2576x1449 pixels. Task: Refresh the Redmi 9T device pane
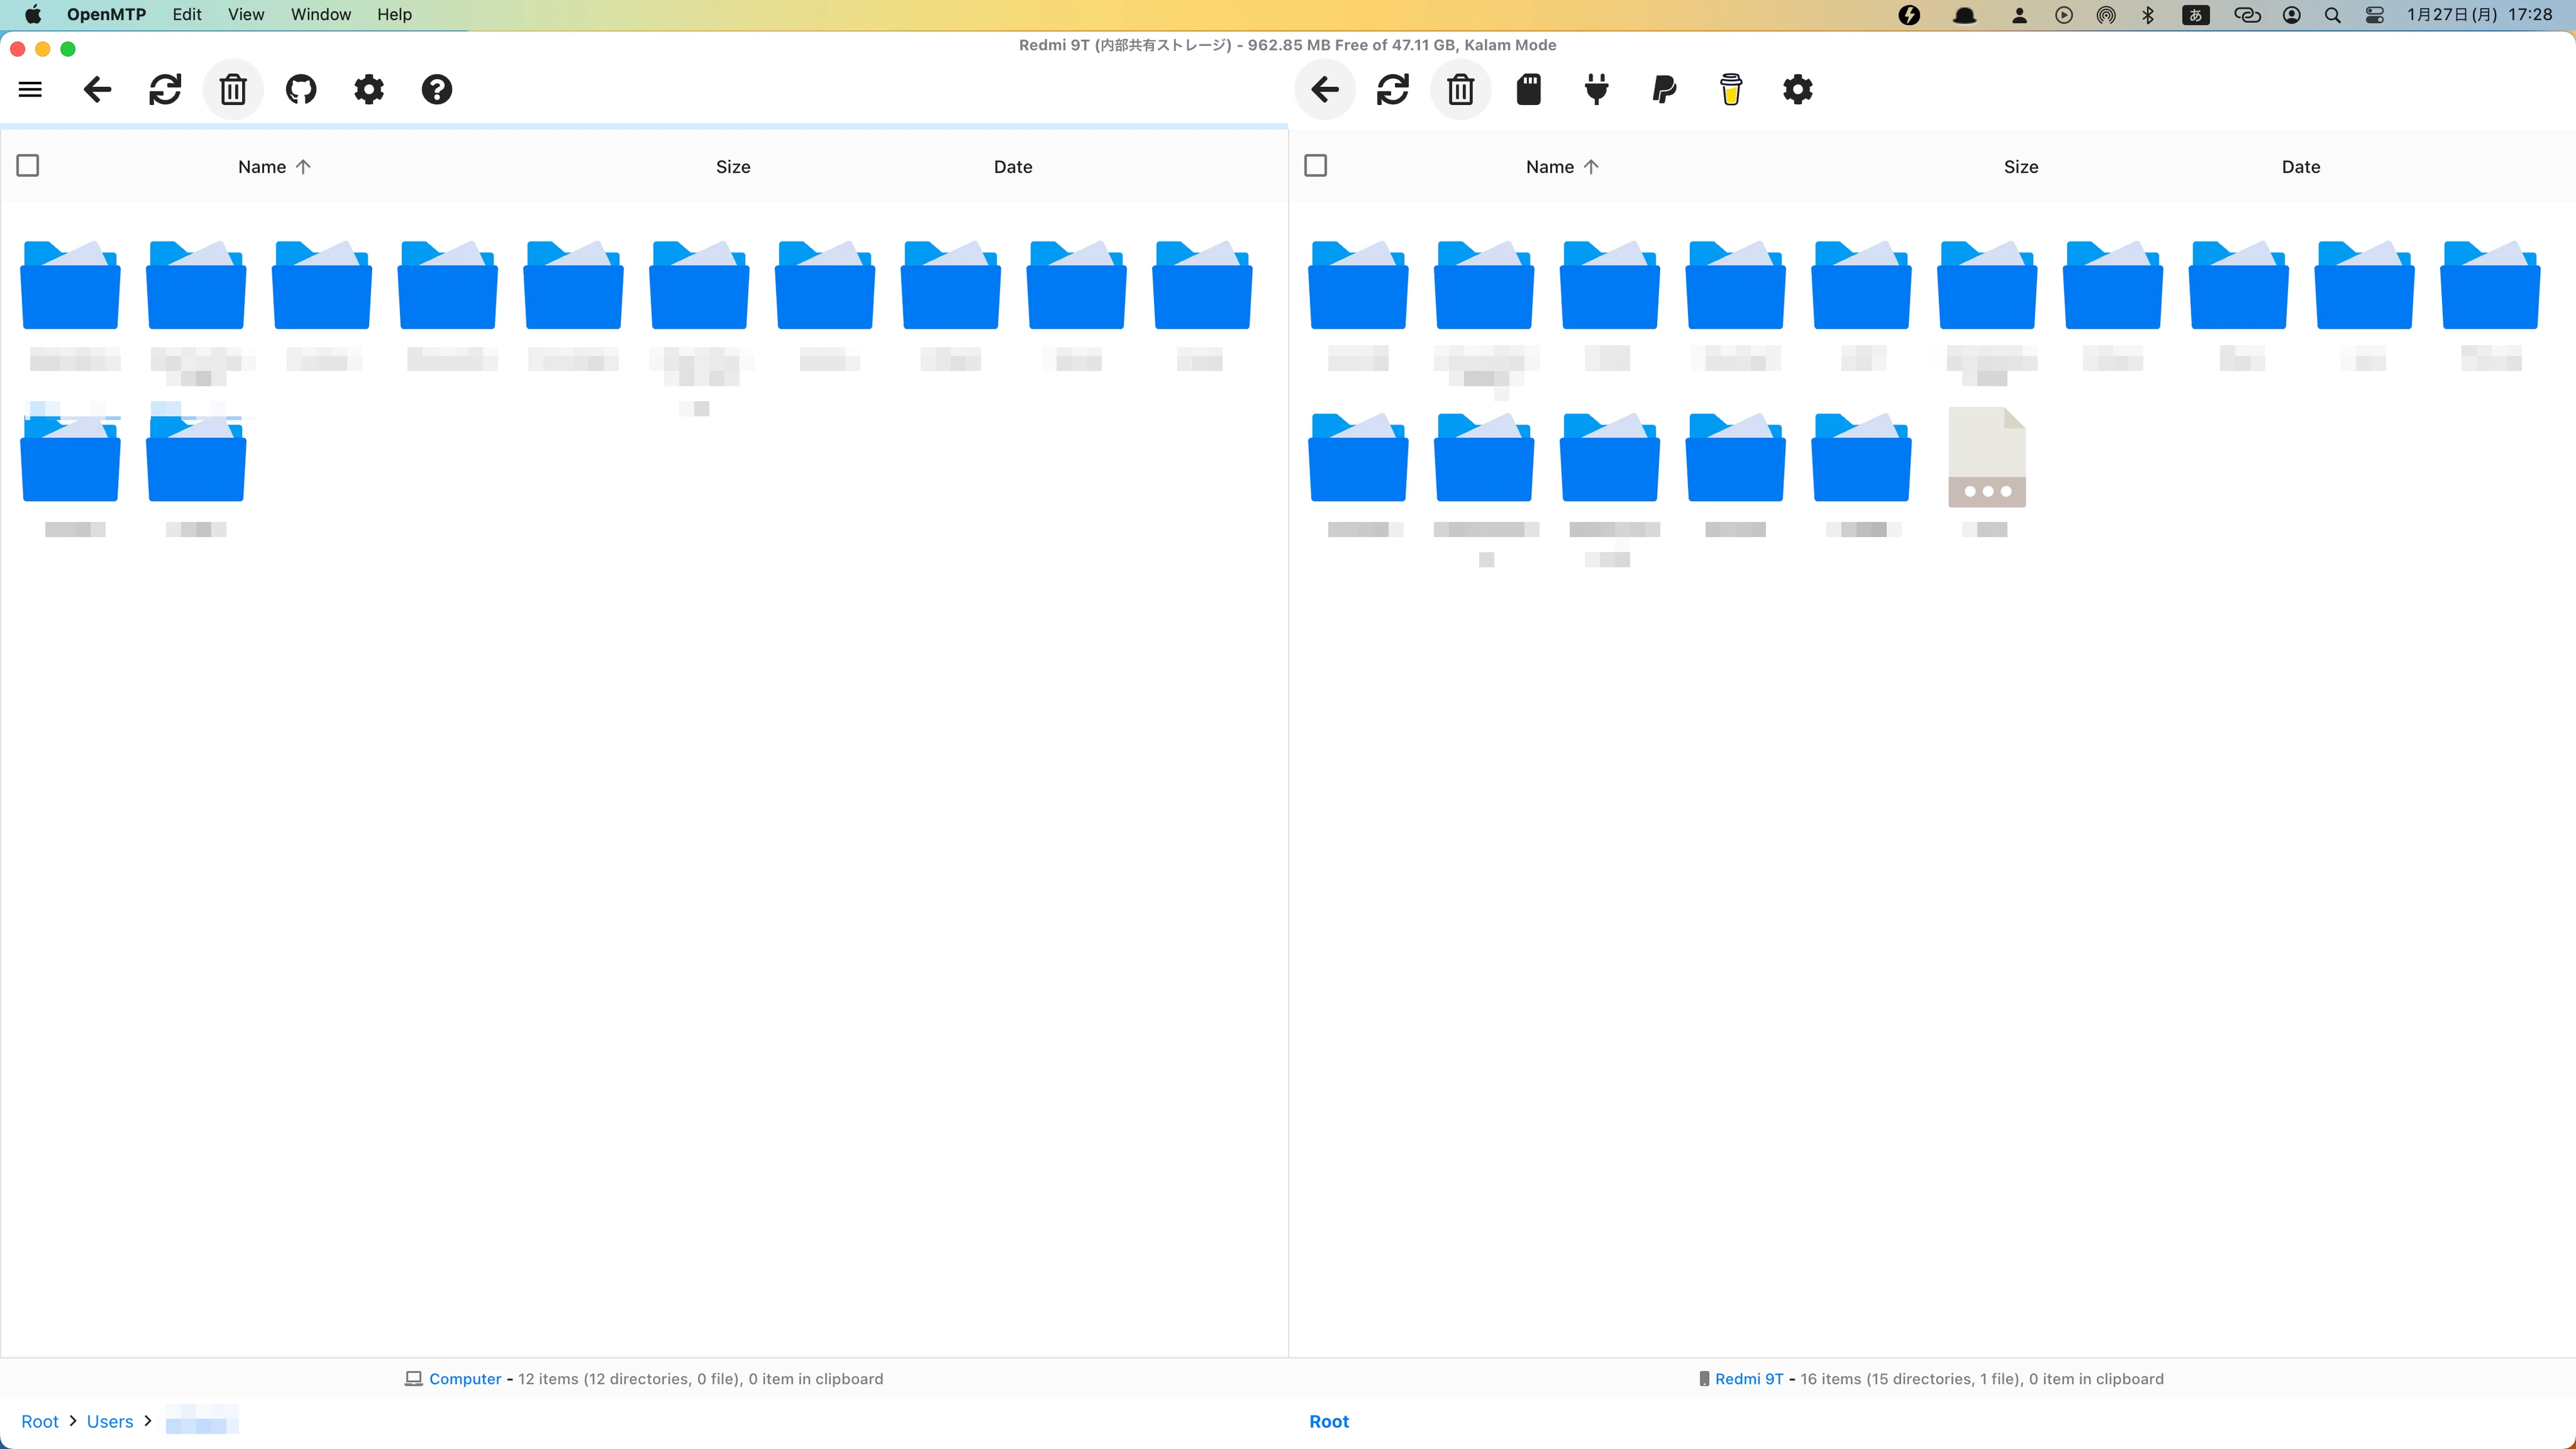click(1393, 90)
